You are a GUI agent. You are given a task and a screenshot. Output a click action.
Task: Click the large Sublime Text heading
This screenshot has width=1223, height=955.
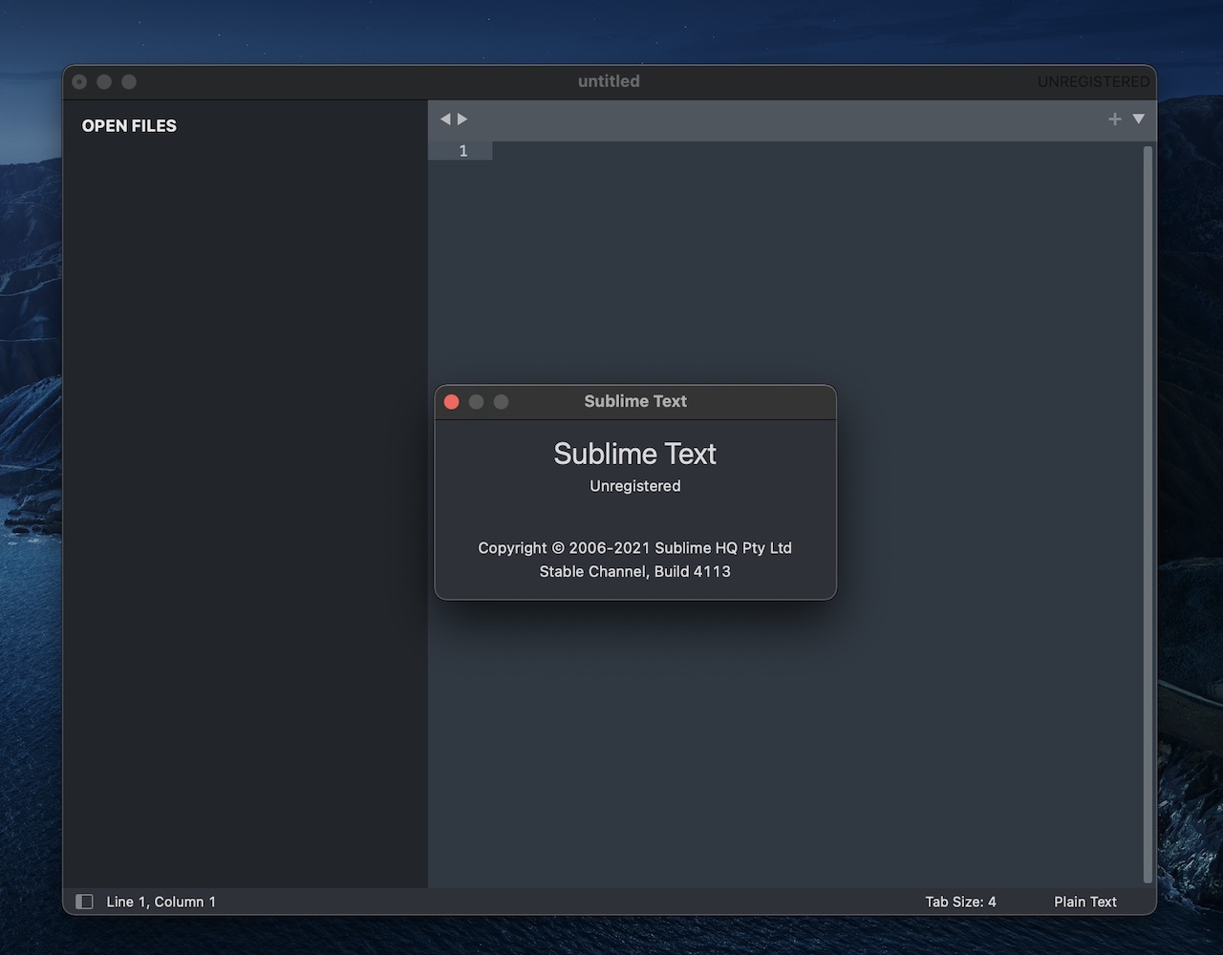tap(635, 454)
